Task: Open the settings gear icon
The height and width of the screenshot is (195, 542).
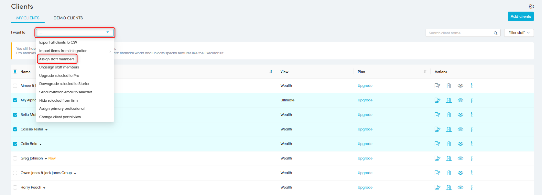Action: pos(531,6)
